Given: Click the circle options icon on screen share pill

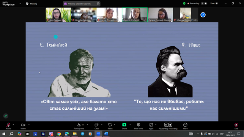Looking at the screenshot, I should coord(98,4).
